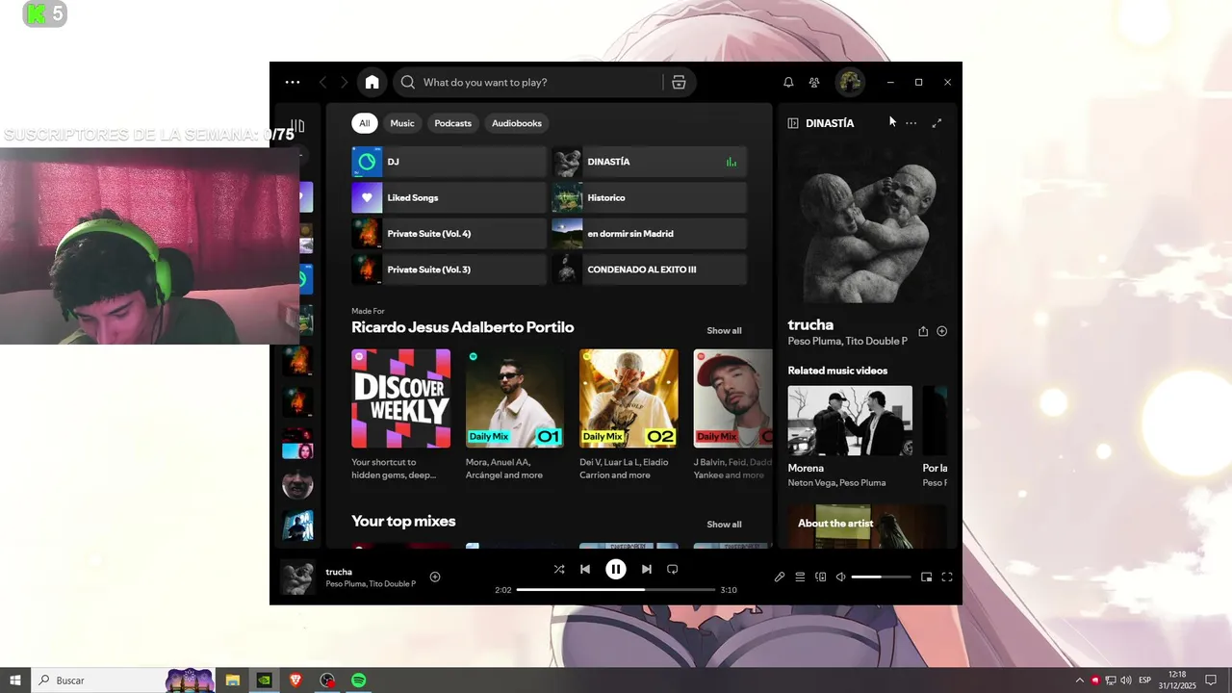Image resolution: width=1232 pixels, height=693 pixels.
Task: Go forward with the right arrow
Action: [x=345, y=83]
